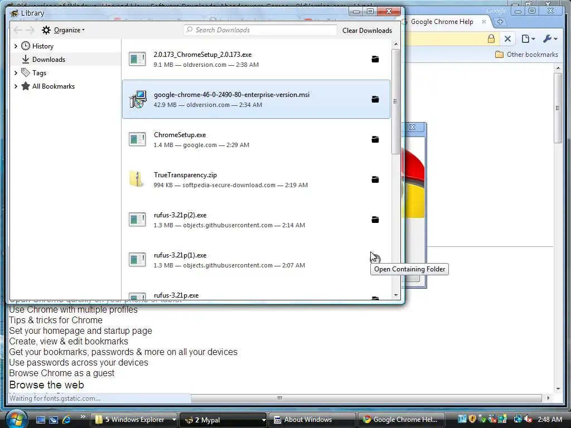Stop loading with Chrome X button
Screen dimensions: 571x428
[x=507, y=38]
